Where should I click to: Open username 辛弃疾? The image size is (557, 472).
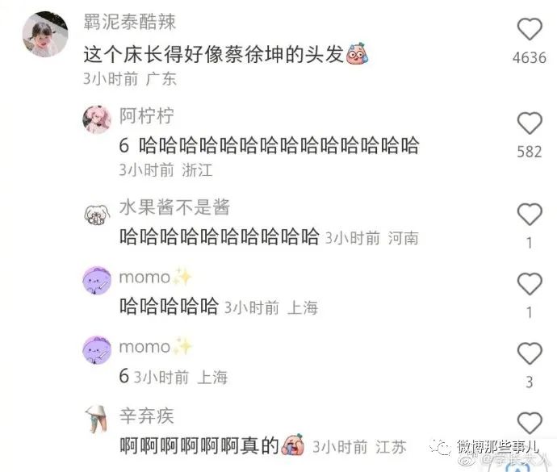click(x=146, y=416)
